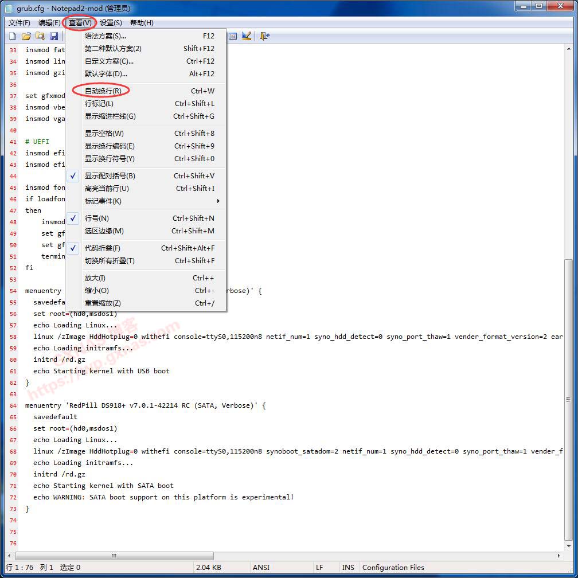This screenshot has height=578, width=578.
Task: Click the Browse/find file toolbar icon
Action: pos(40,36)
